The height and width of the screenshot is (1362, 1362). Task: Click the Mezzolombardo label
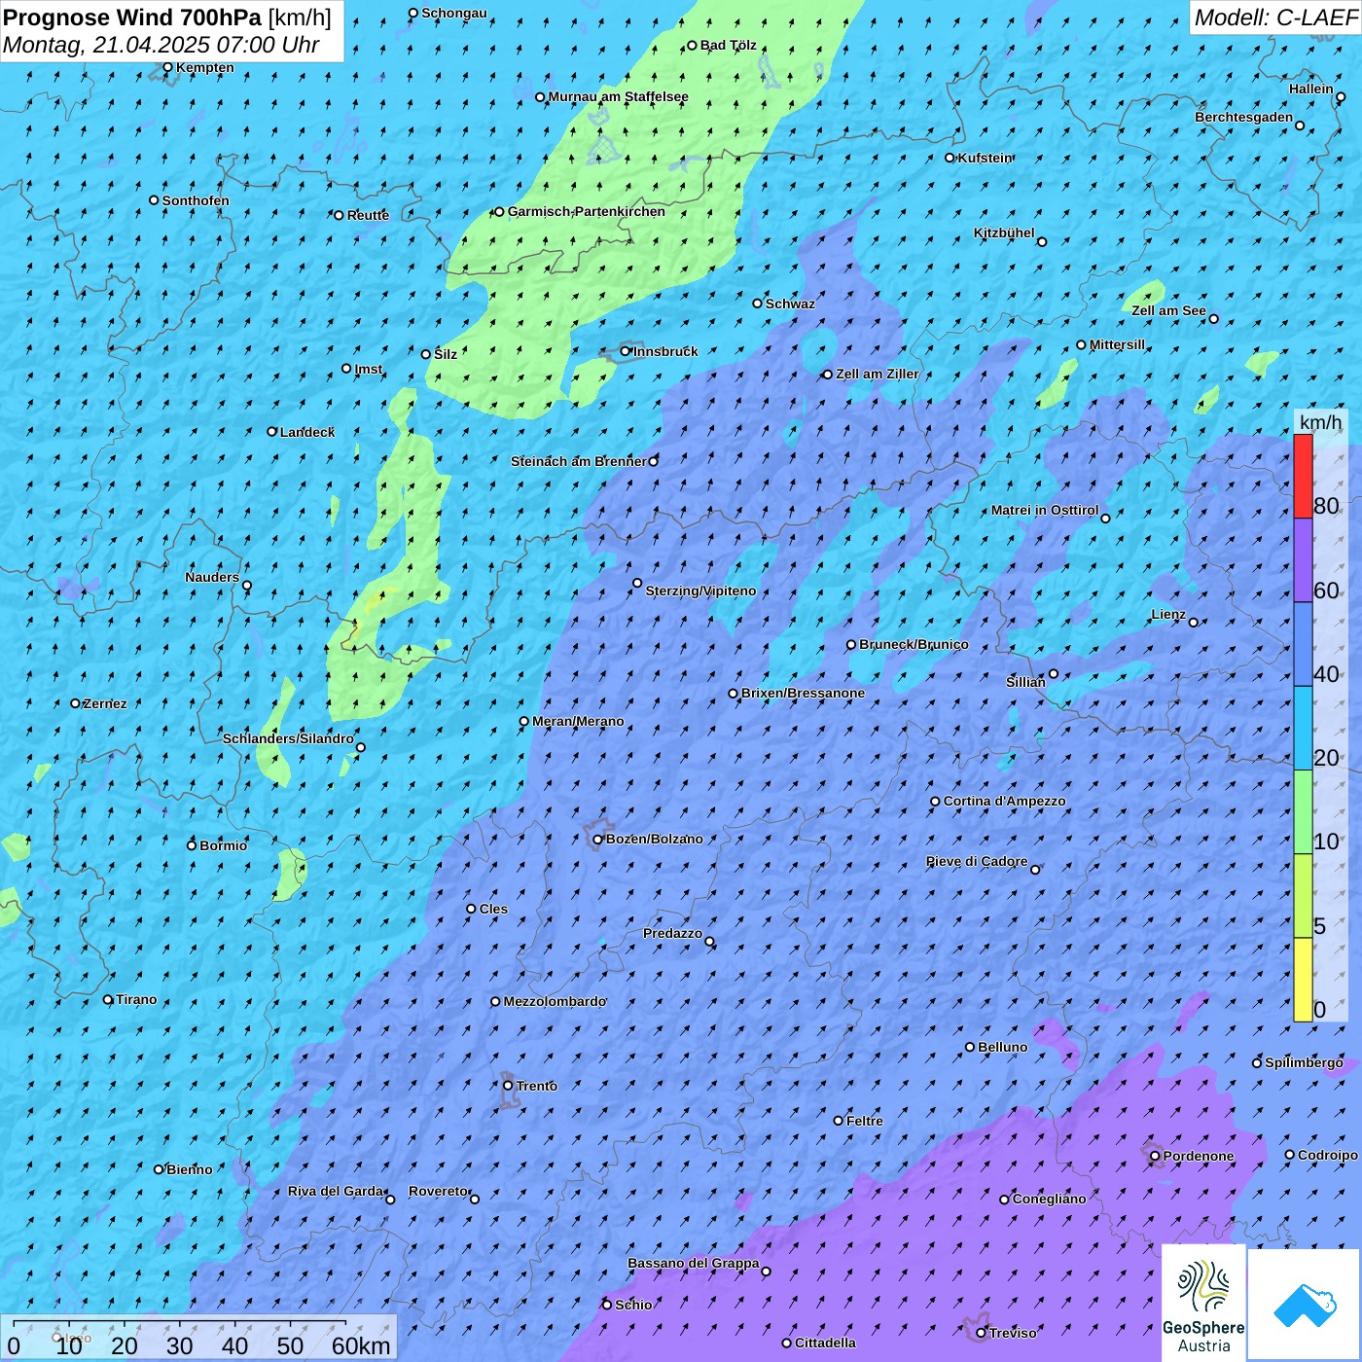pos(555,1001)
